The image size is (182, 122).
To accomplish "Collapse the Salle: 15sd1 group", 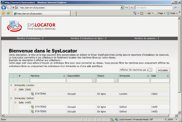I will point(15,90).
